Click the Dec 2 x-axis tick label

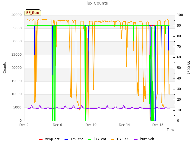[x=24, y=125]
